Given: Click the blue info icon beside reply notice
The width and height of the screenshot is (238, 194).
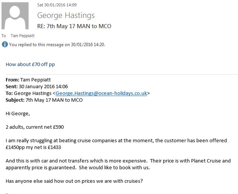Looking at the screenshot, I should tap(5, 44).
